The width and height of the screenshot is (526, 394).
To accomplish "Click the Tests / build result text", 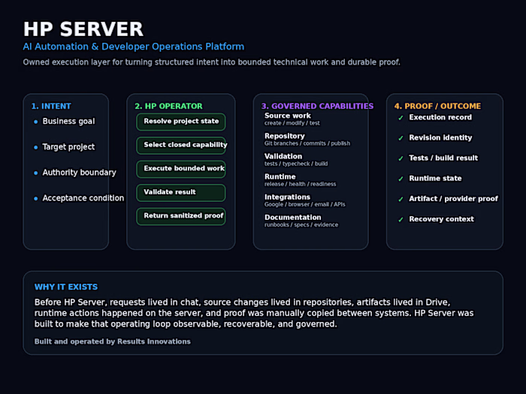I will click(x=443, y=158).
